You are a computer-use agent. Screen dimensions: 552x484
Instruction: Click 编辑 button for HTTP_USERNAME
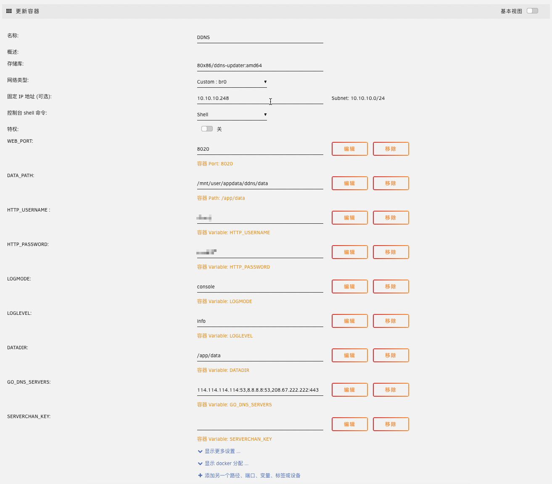[350, 217]
